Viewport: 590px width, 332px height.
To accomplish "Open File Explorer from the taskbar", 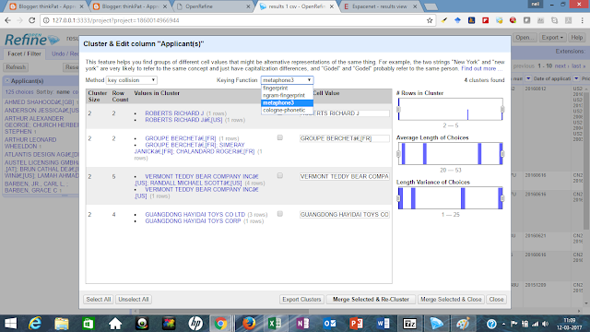I will click(62, 324).
